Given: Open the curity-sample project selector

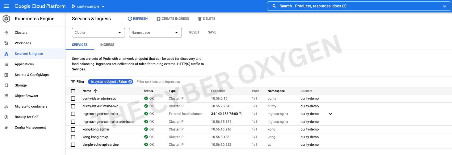Looking at the screenshot, I should coord(88,6).
